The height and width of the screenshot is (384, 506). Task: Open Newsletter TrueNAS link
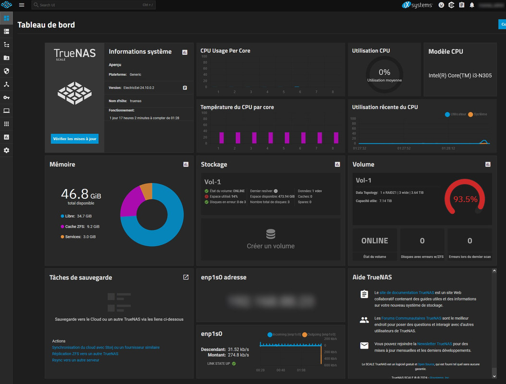click(434, 344)
